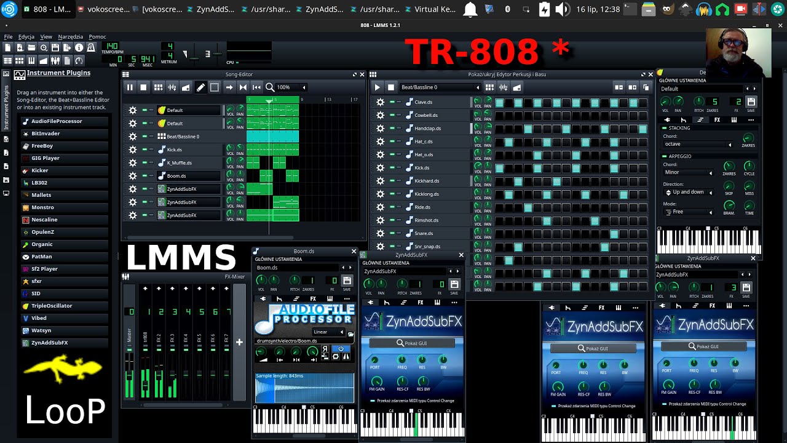Open the Beat/Bassline 0 selector dropdown
787x443 pixels.
440,87
